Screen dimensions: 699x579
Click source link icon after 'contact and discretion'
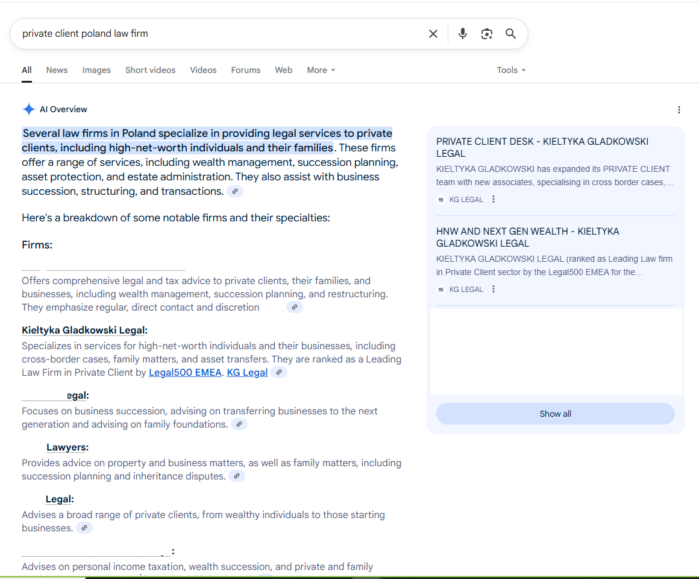coord(294,308)
